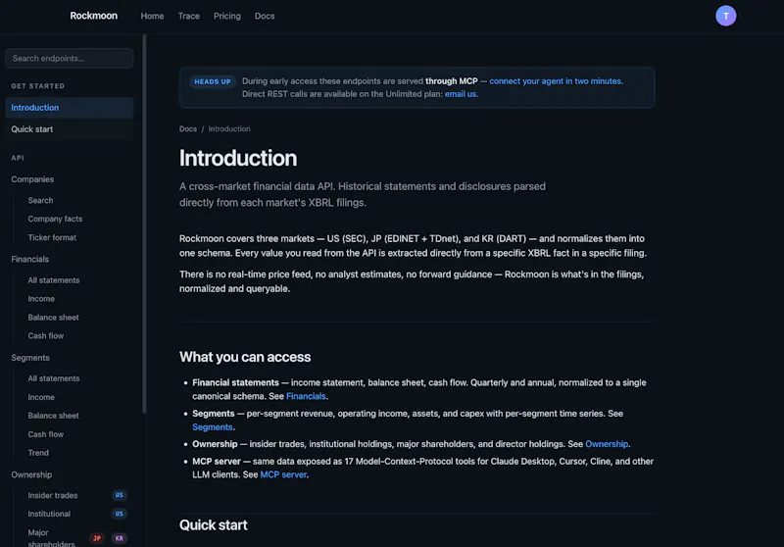Viewport: 784px width, 547px height.
Task: Expand the Companies section in sidebar
Action: click(32, 179)
